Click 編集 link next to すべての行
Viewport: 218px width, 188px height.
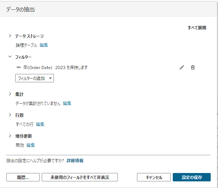click(40, 124)
